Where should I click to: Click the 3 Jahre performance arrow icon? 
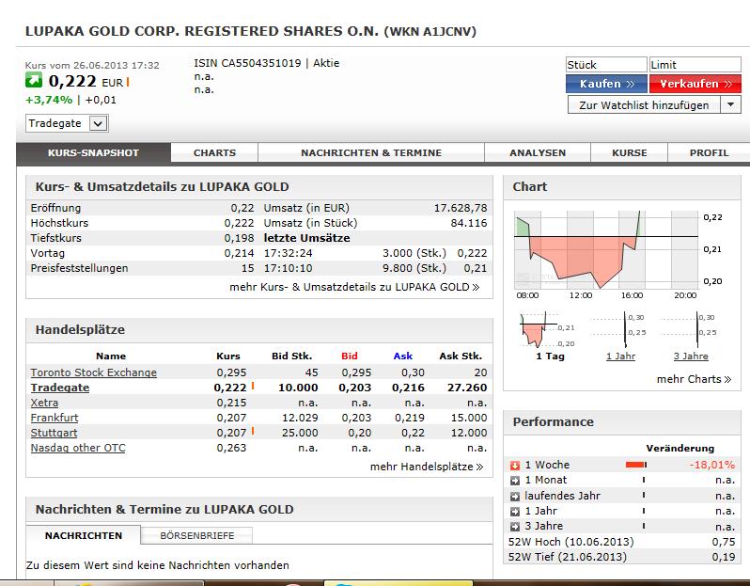(514, 527)
